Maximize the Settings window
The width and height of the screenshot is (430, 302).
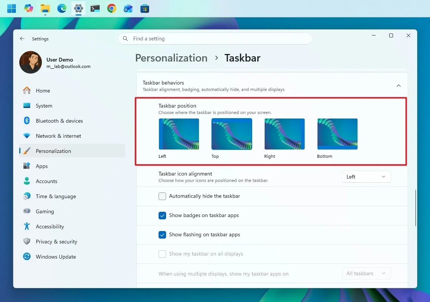coord(391,35)
